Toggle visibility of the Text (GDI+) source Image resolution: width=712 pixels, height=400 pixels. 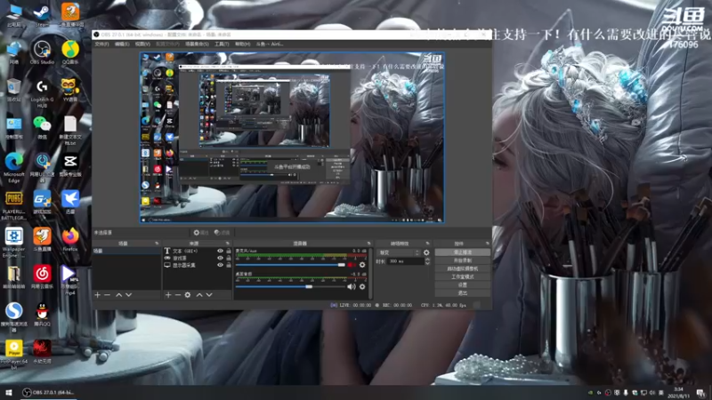220,251
